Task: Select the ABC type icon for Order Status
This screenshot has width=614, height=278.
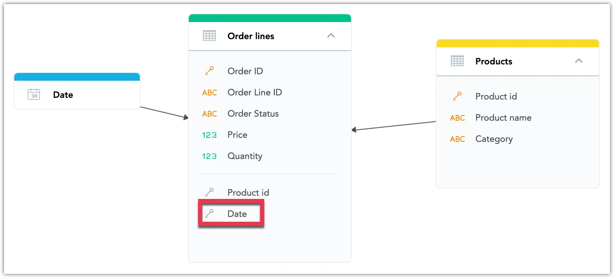Action: tap(209, 114)
